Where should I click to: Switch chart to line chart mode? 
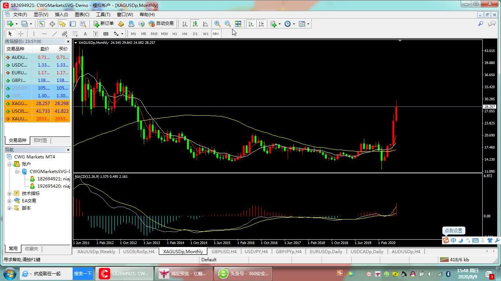[205, 24]
